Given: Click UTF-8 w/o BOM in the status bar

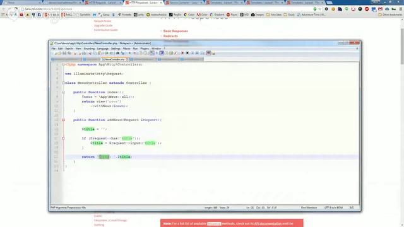Looking at the screenshot, I should 333,207.
